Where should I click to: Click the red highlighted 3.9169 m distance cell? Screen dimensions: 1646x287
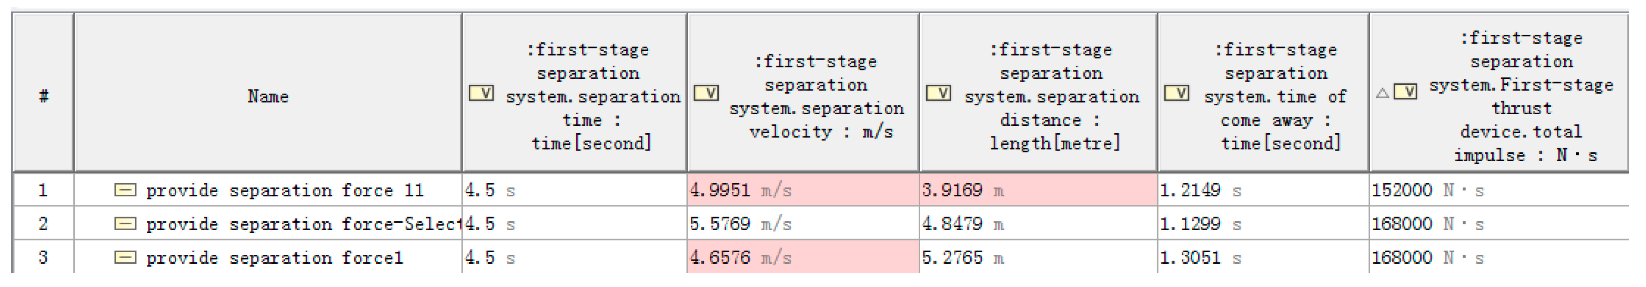click(x=1038, y=190)
